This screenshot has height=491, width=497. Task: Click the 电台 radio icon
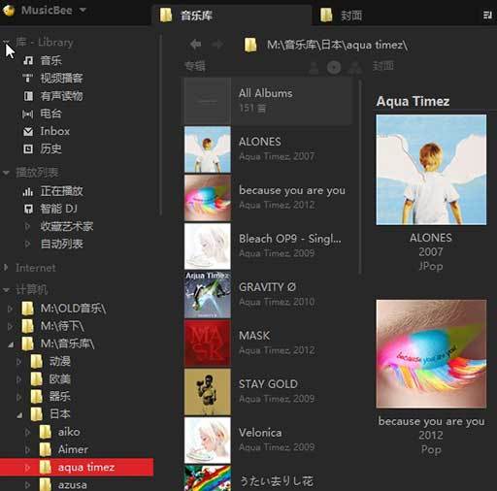click(28, 114)
